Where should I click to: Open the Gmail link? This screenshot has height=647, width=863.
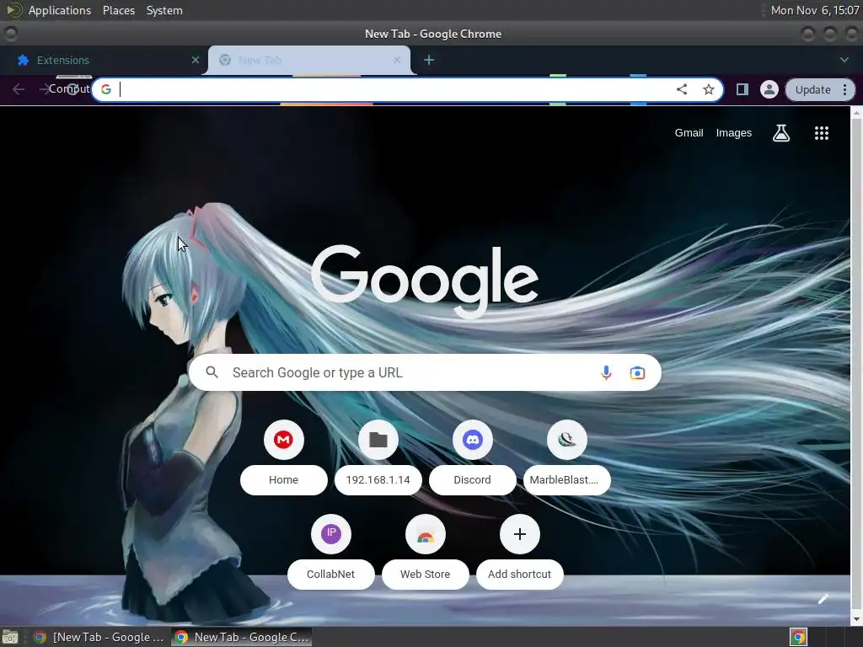[689, 132]
